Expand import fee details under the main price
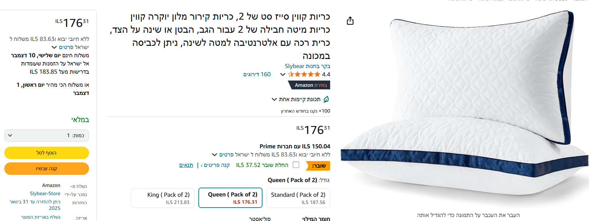Viewport: 589px width, 221px height. (215, 155)
